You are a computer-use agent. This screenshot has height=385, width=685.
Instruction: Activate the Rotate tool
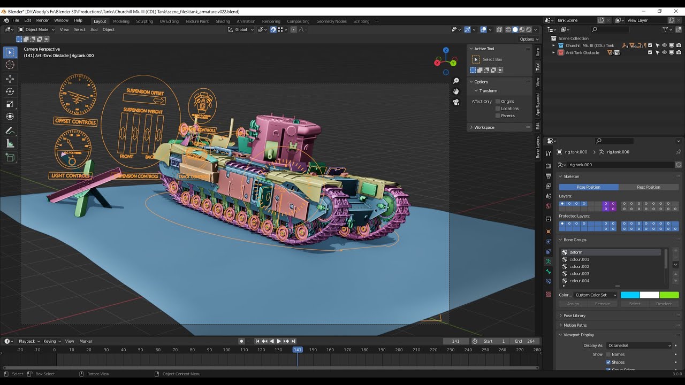[10, 91]
